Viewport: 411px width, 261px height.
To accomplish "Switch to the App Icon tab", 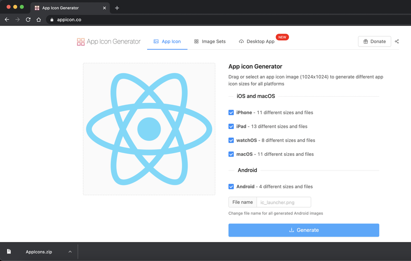I will pyautogui.click(x=167, y=42).
